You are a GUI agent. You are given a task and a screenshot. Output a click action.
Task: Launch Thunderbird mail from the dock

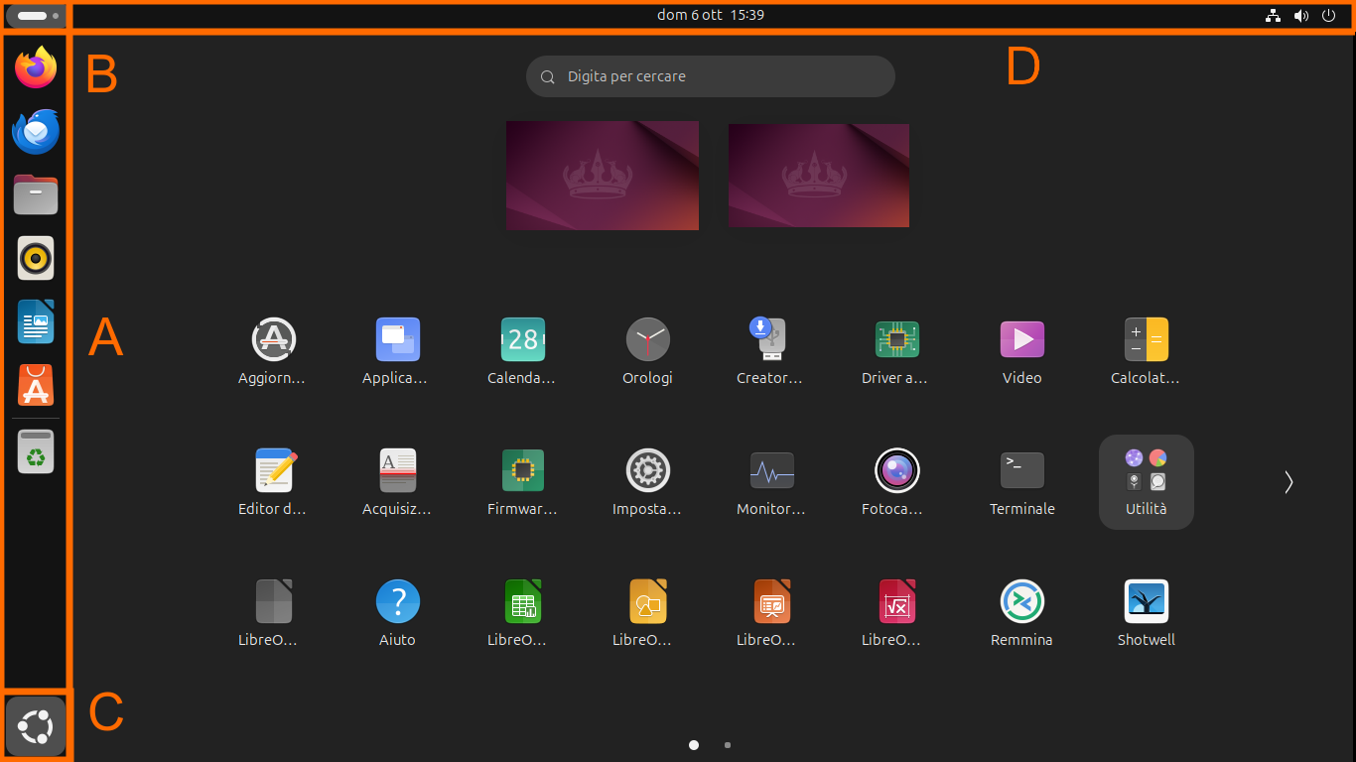(x=36, y=131)
